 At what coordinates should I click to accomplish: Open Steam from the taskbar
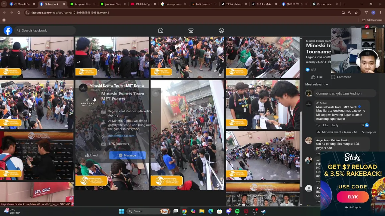pyautogui.click(x=263, y=211)
